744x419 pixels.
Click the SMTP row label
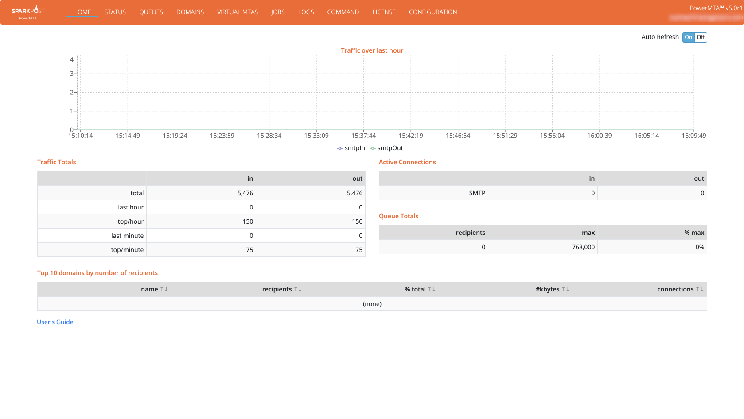coord(477,193)
